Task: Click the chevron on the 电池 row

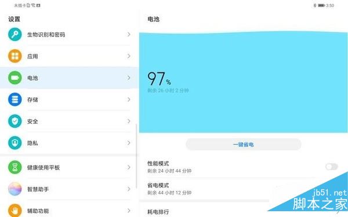Action: pyautogui.click(x=129, y=78)
